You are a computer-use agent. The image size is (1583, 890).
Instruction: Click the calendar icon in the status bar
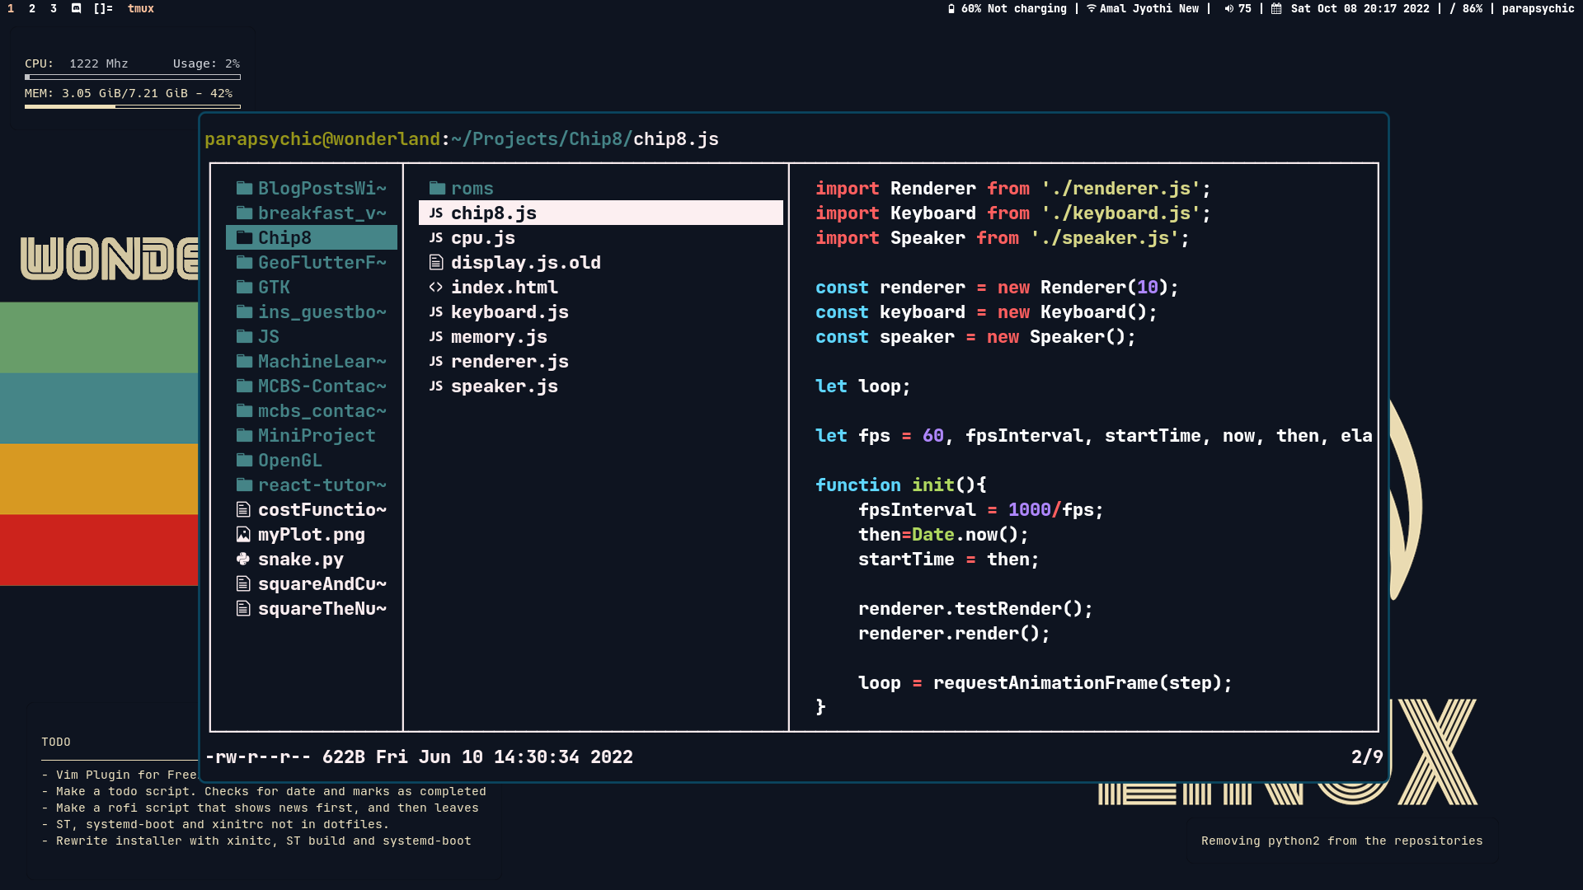[1276, 9]
